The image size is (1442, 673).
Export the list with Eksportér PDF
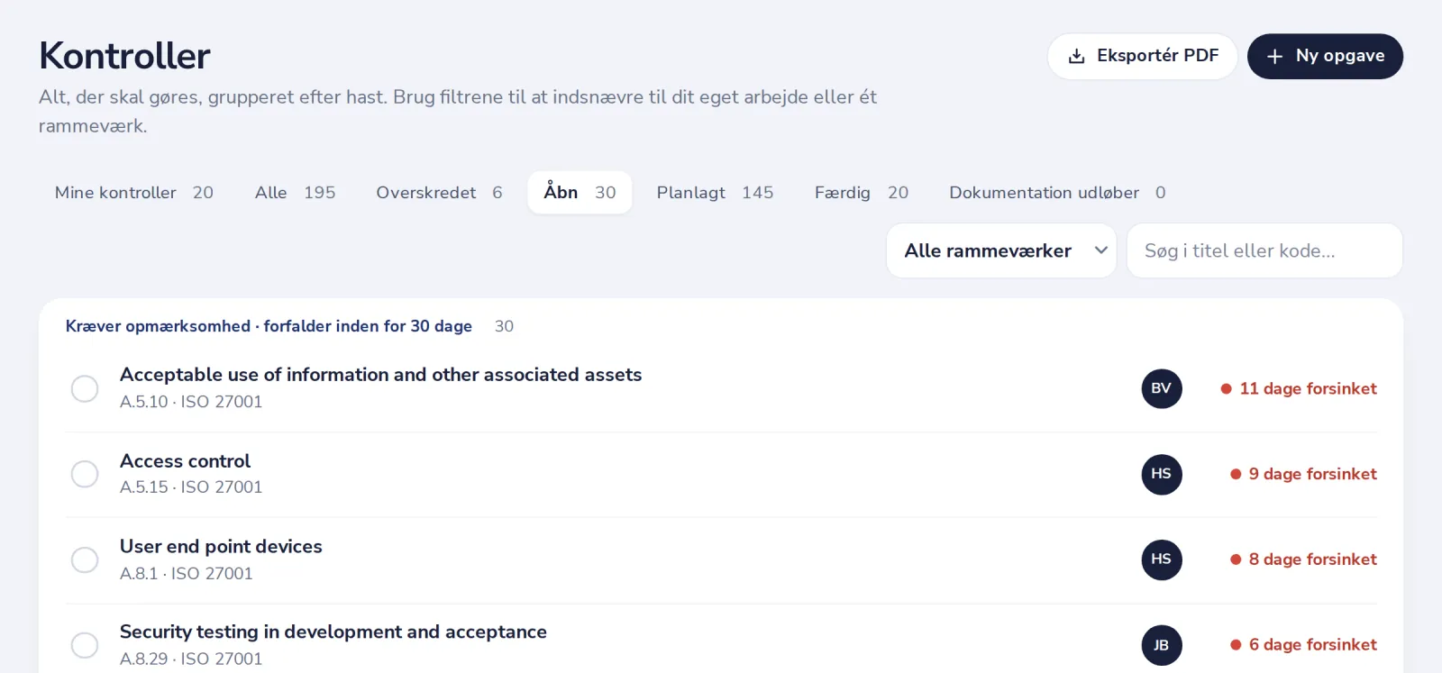pyautogui.click(x=1142, y=57)
